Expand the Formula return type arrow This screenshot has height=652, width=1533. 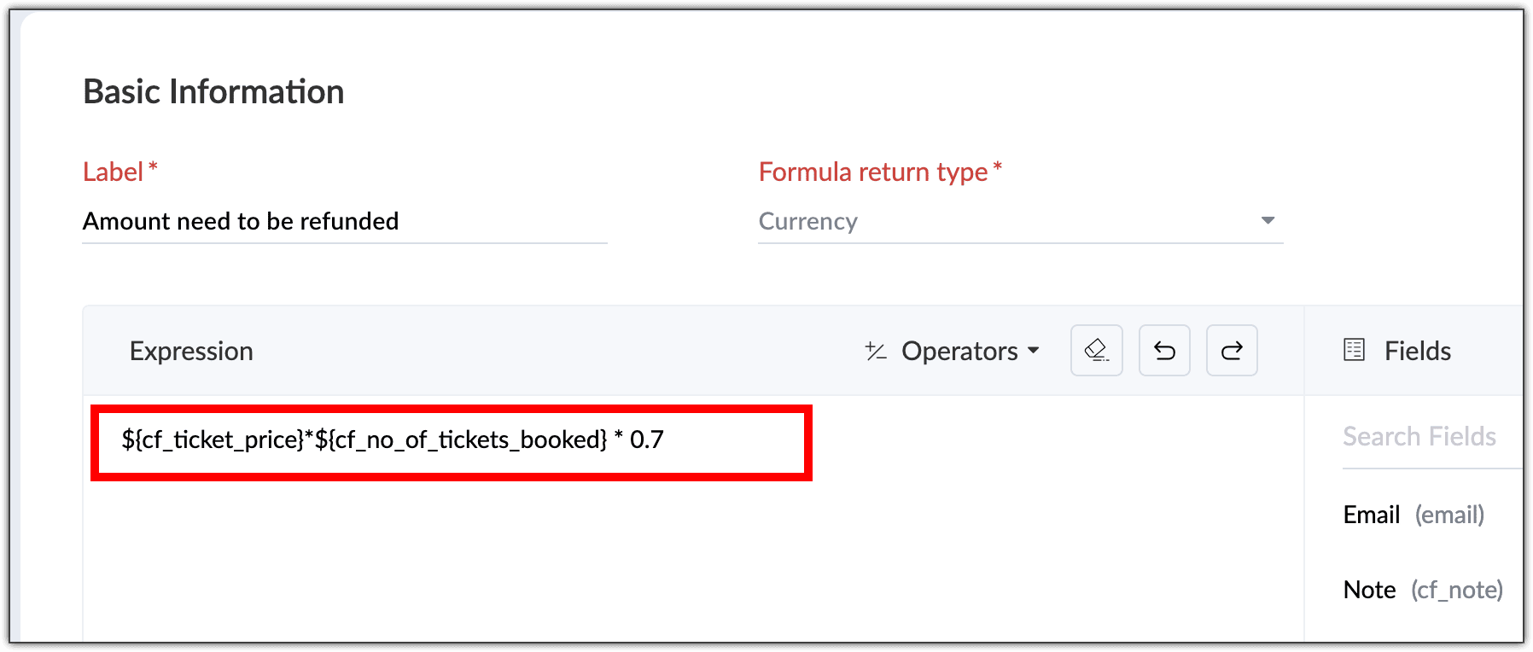click(1268, 221)
